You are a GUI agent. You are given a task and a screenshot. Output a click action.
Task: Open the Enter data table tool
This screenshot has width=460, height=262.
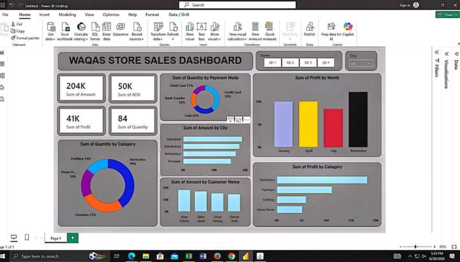point(107,31)
